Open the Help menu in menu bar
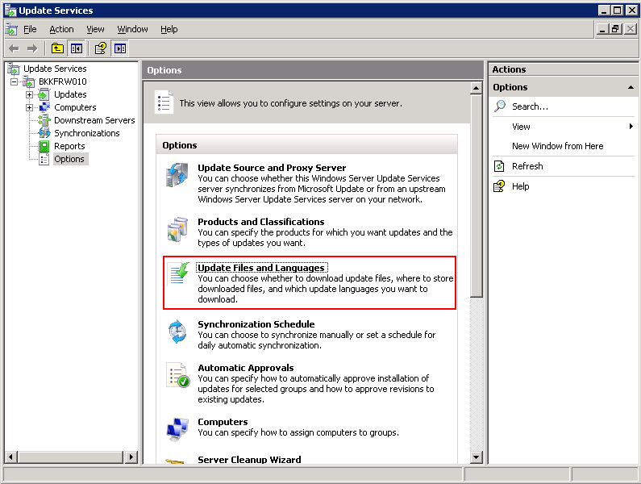This screenshot has height=484, width=641. pos(169,30)
